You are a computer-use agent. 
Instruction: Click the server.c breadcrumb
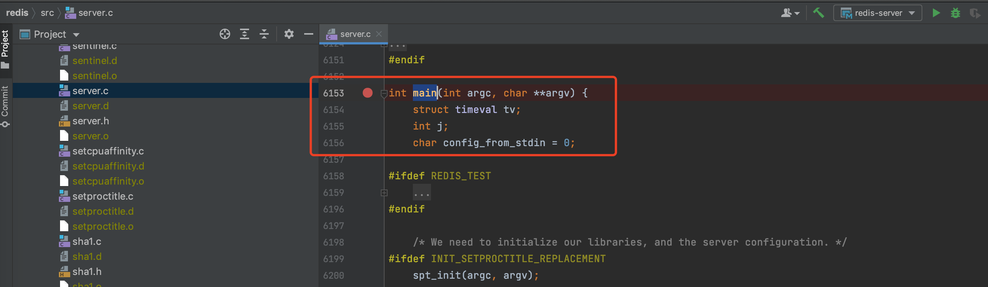click(x=89, y=13)
